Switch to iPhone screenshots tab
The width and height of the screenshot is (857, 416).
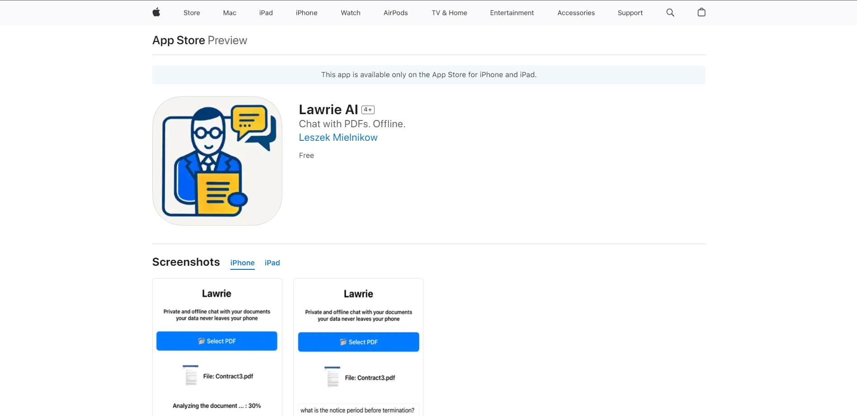click(x=243, y=263)
